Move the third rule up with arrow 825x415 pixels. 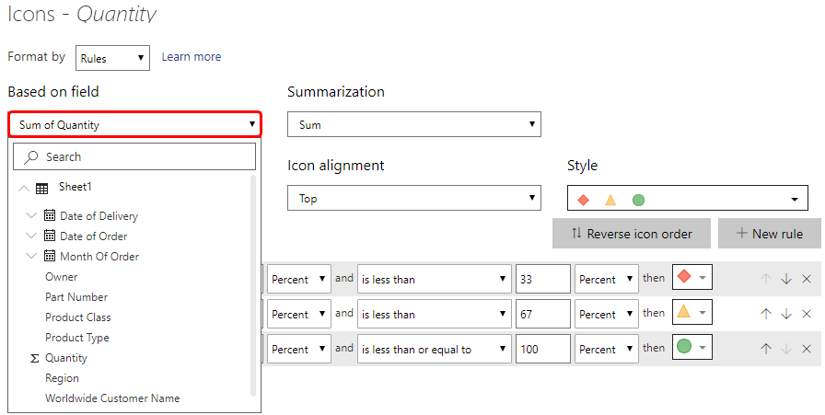(x=766, y=349)
